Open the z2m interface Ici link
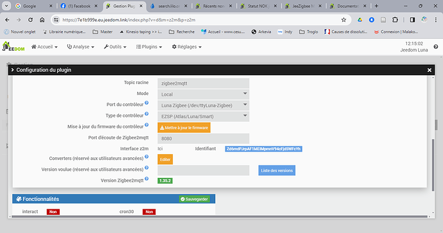Screen dimensions: 443x233 160,148
